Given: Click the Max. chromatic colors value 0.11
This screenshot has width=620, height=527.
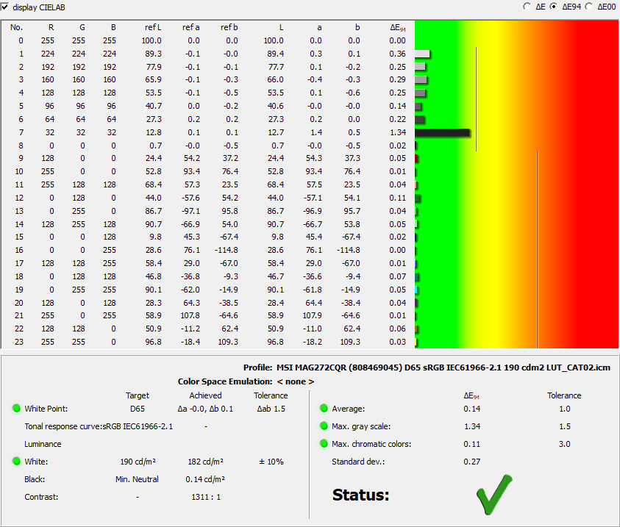Looking at the screenshot, I should tap(471, 444).
